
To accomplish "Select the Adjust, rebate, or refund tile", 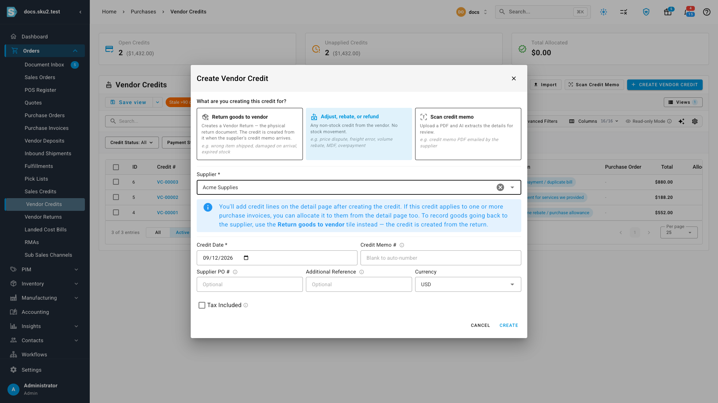I will pyautogui.click(x=359, y=134).
